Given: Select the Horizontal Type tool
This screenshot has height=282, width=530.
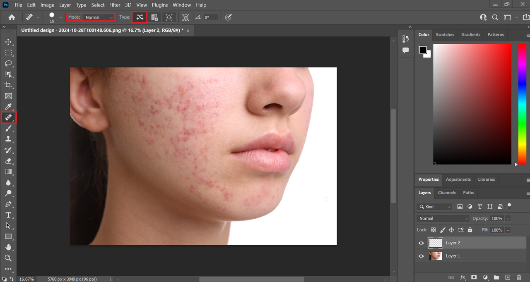Looking at the screenshot, I should tap(8, 215).
